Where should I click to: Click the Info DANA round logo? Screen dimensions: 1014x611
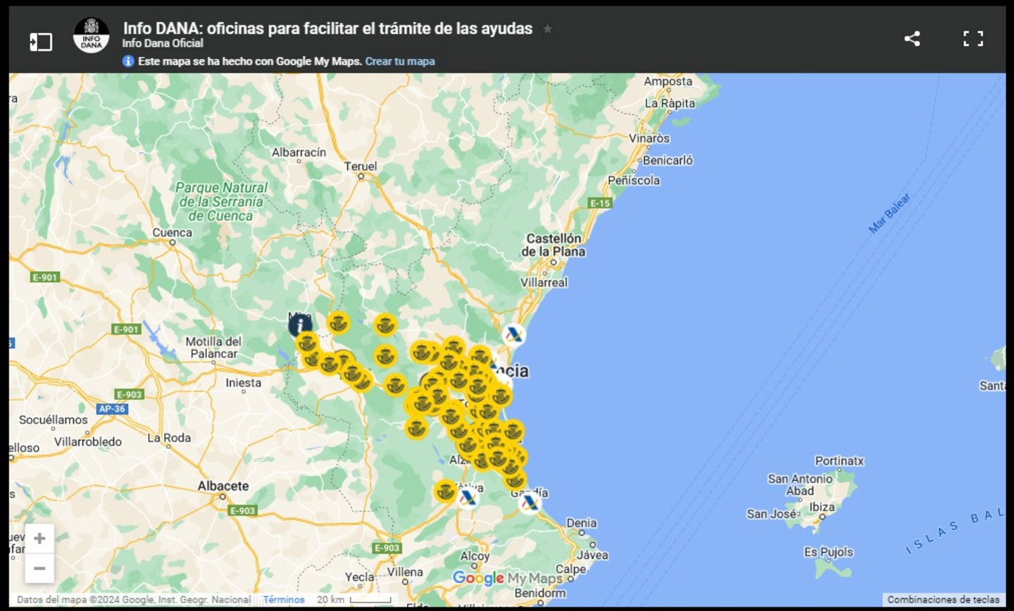pyautogui.click(x=91, y=35)
